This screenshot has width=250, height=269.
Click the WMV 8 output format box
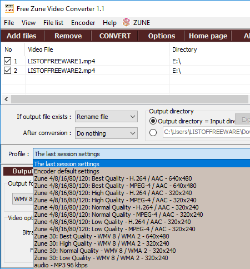23,199
